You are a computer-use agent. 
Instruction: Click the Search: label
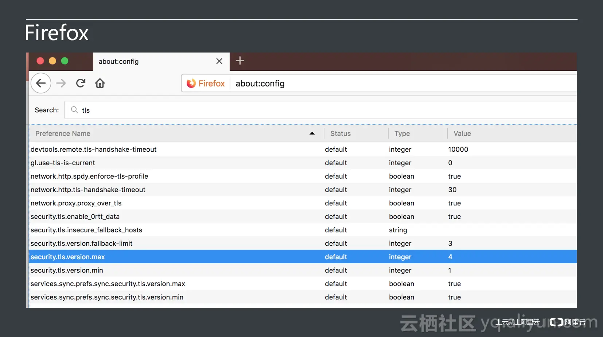pos(47,110)
